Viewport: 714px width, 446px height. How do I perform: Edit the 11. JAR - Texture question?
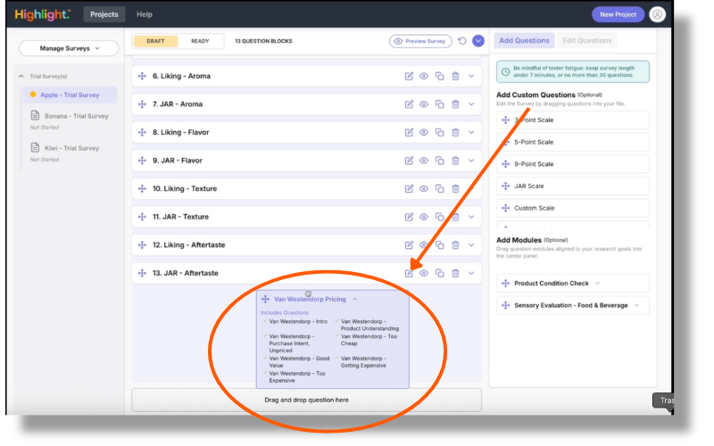click(x=409, y=217)
